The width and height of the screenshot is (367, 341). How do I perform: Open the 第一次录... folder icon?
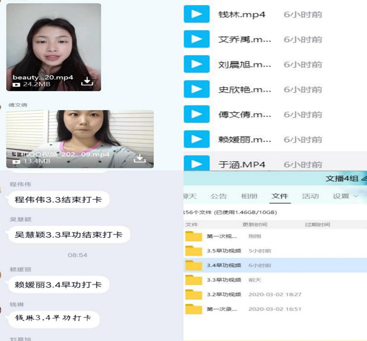pyautogui.click(x=194, y=309)
